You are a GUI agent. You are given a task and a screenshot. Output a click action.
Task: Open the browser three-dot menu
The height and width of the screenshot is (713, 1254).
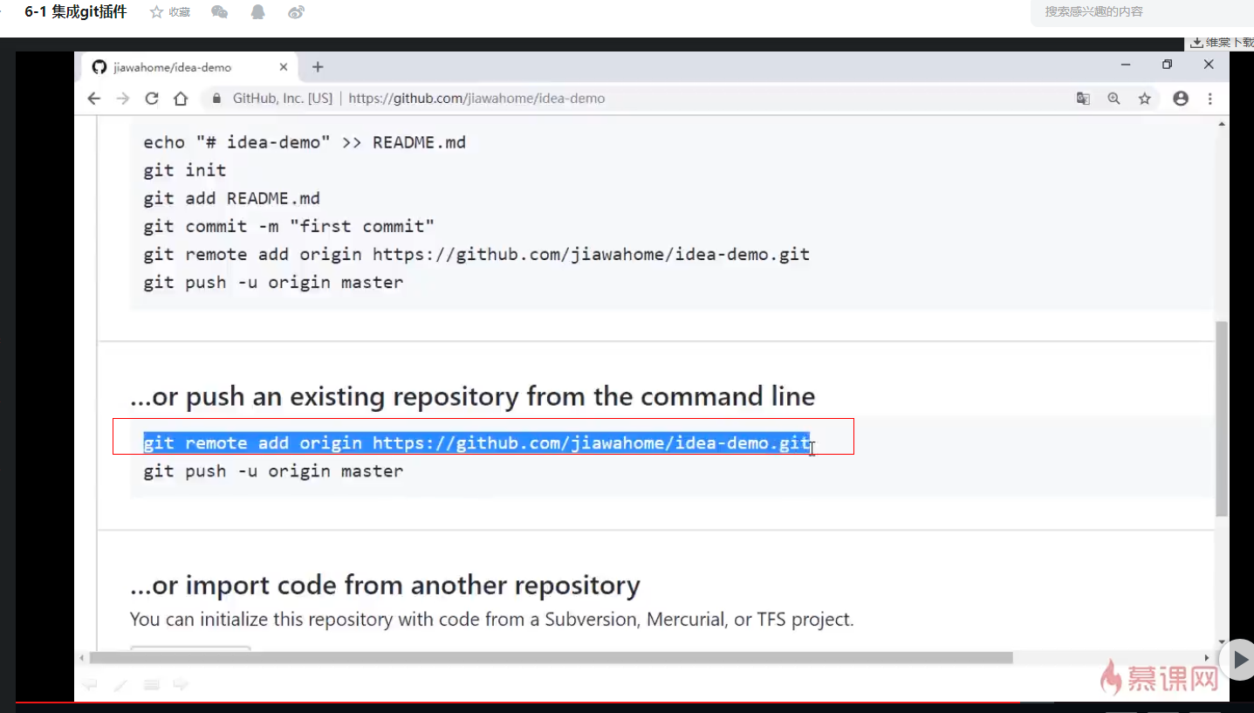coord(1210,99)
